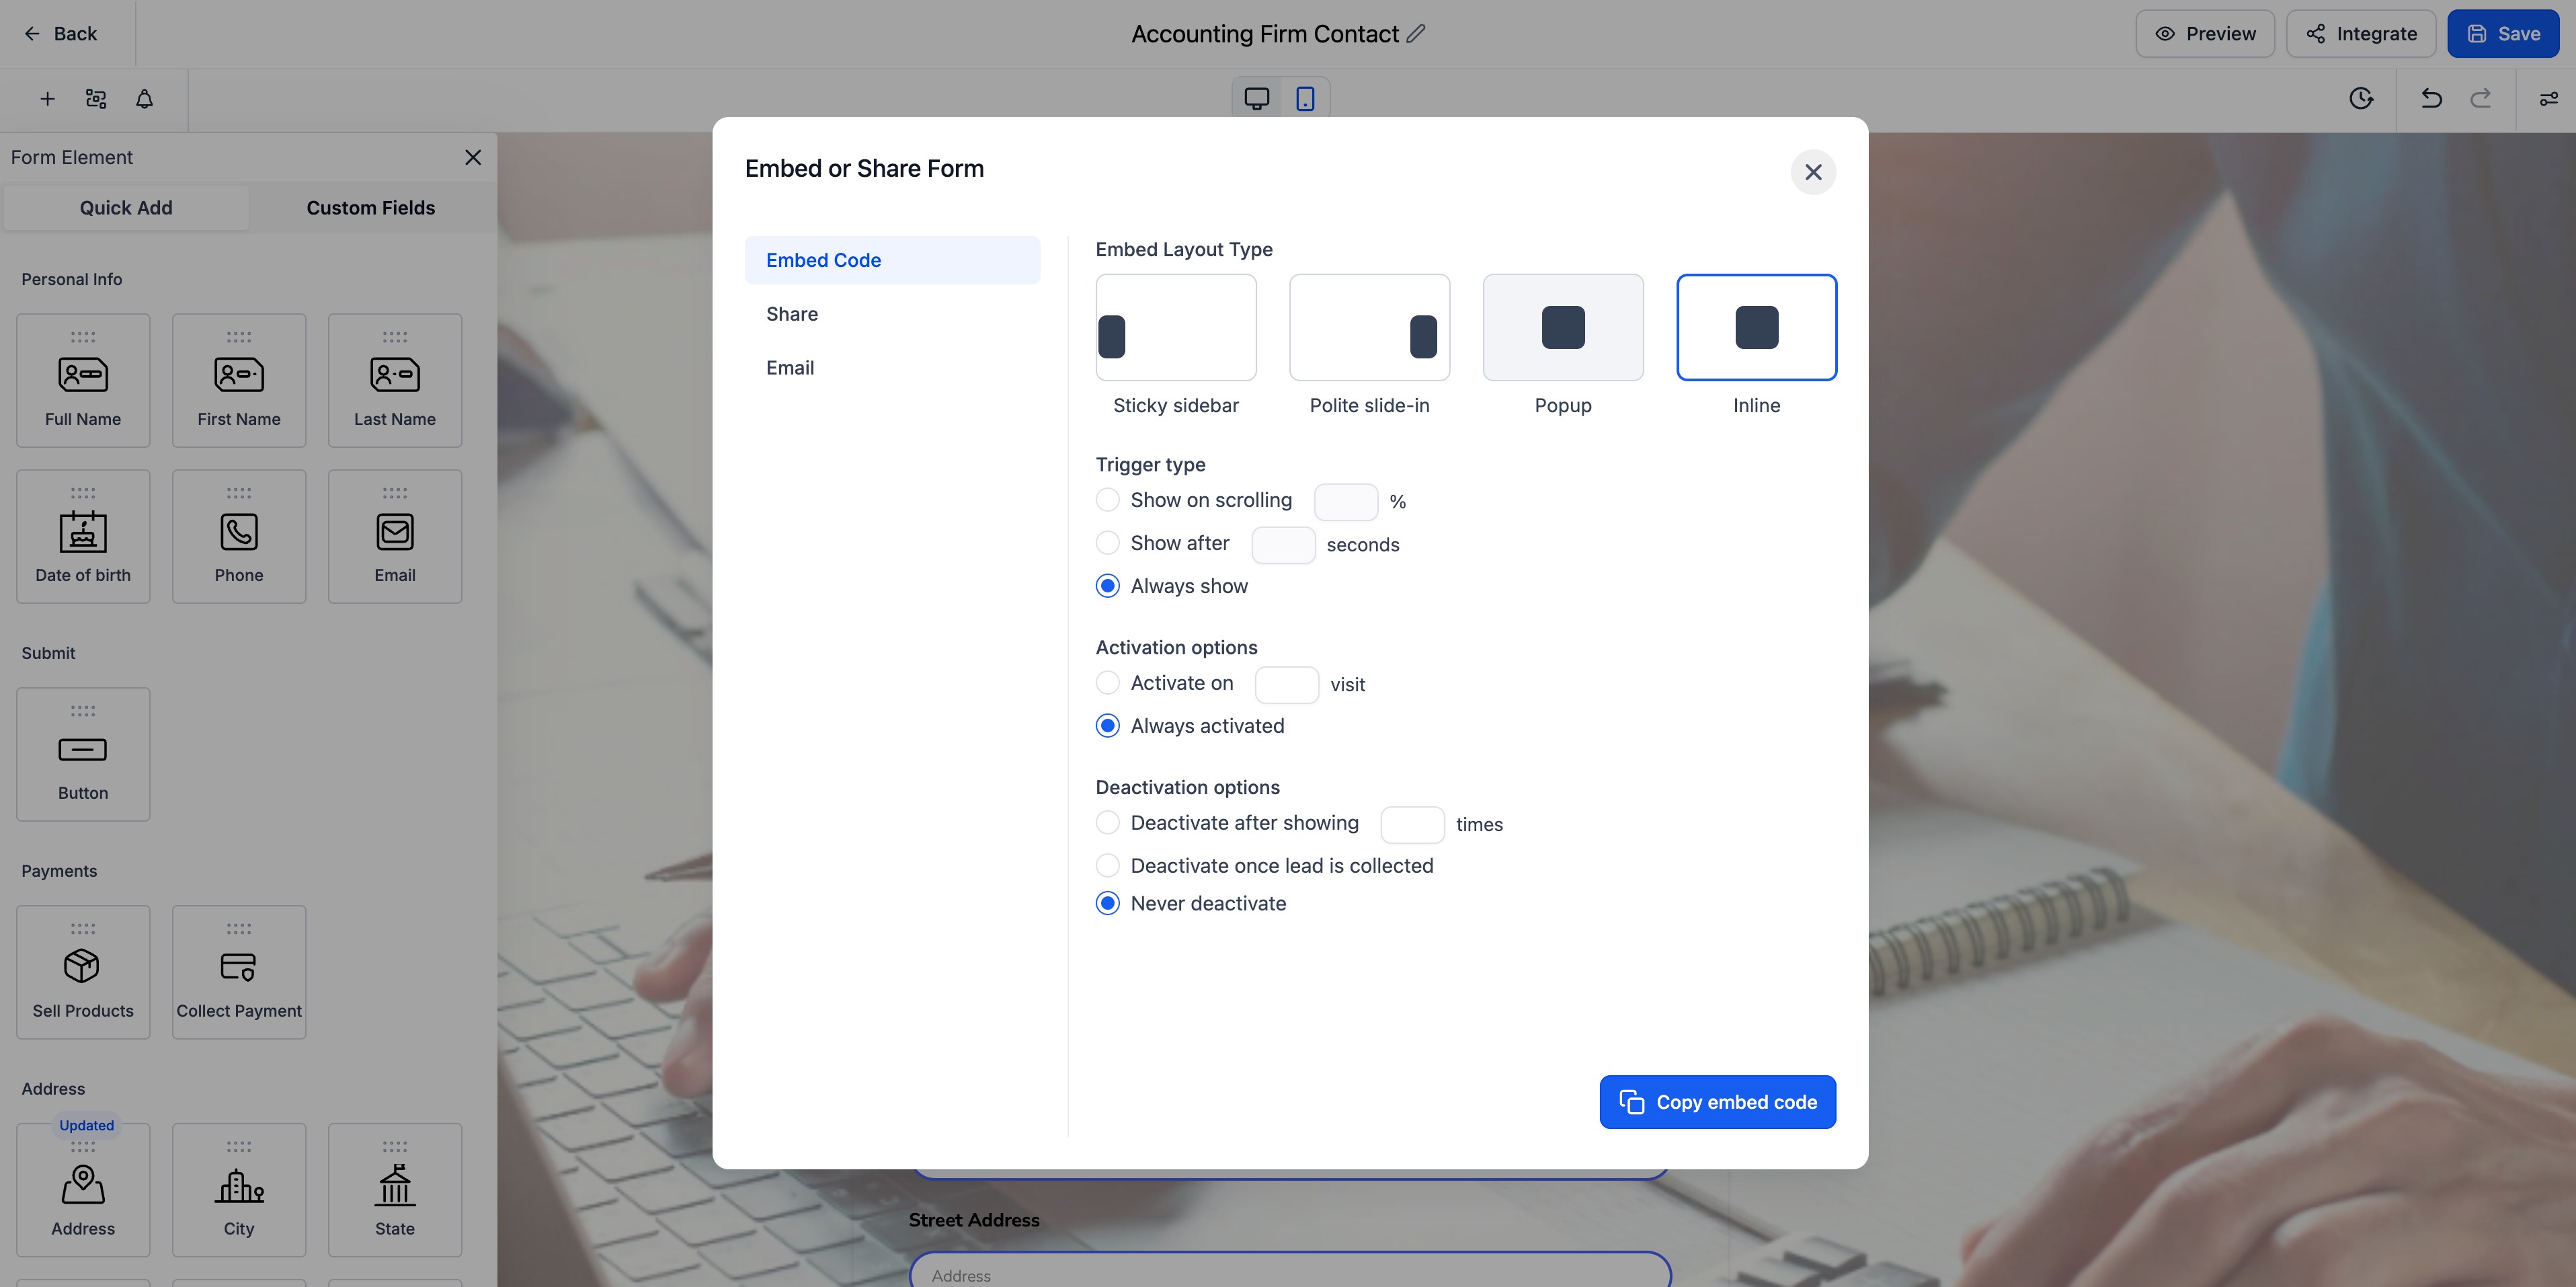Select the Show on scrolling radio
2576x1287 pixels.
pyautogui.click(x=1107, y=500)
